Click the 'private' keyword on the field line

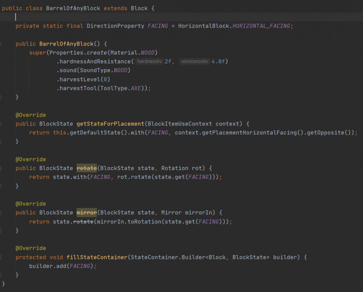click(27, 26)
